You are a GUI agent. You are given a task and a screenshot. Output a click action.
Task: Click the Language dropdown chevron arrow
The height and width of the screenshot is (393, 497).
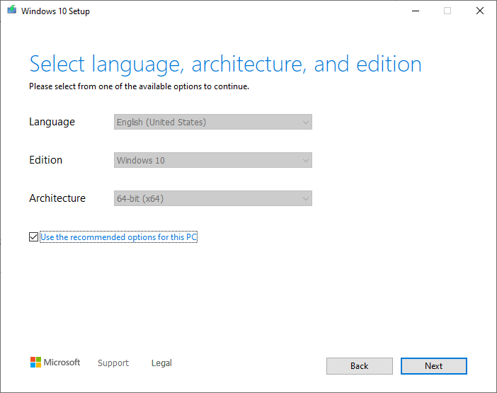coord(306,123)
